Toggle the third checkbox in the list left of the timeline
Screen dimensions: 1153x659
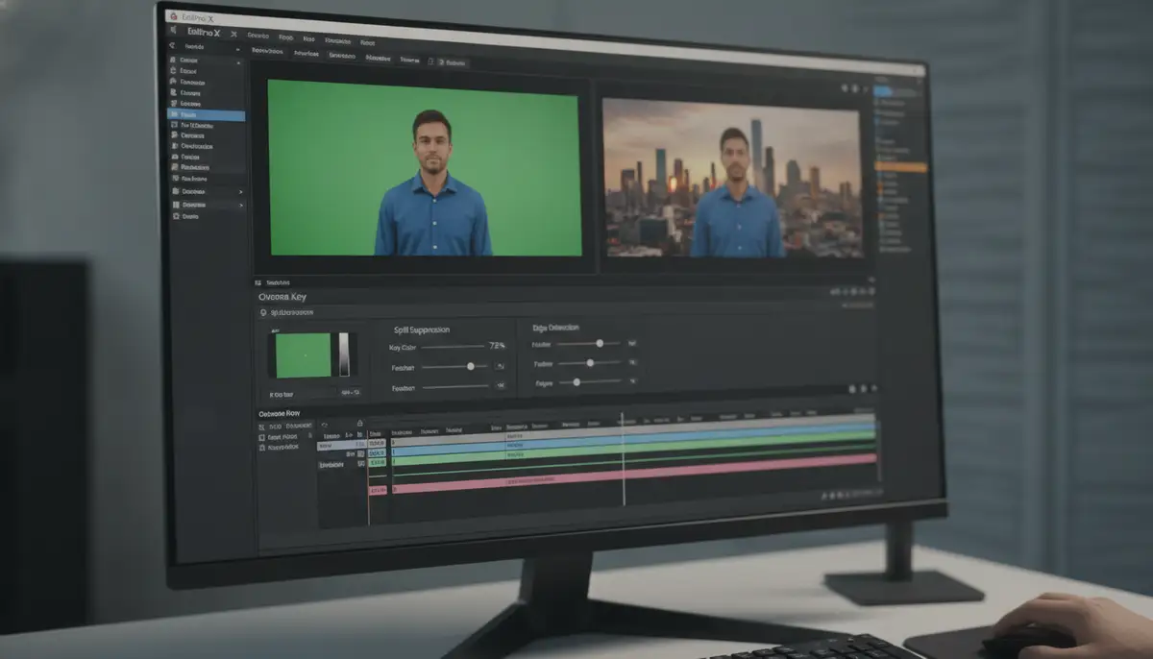point(261,448)
